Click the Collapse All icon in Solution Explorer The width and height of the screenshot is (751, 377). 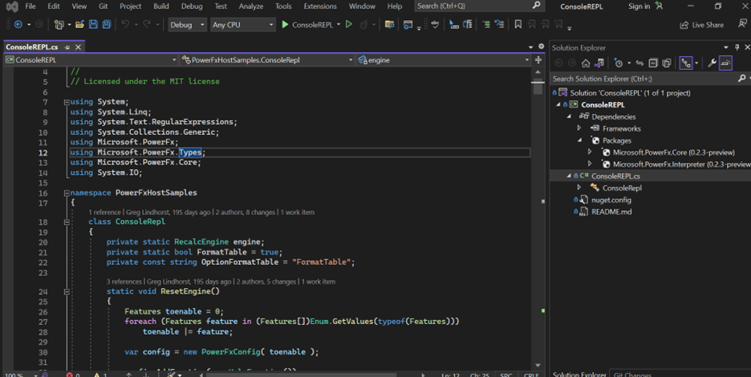tap(653, 63)
